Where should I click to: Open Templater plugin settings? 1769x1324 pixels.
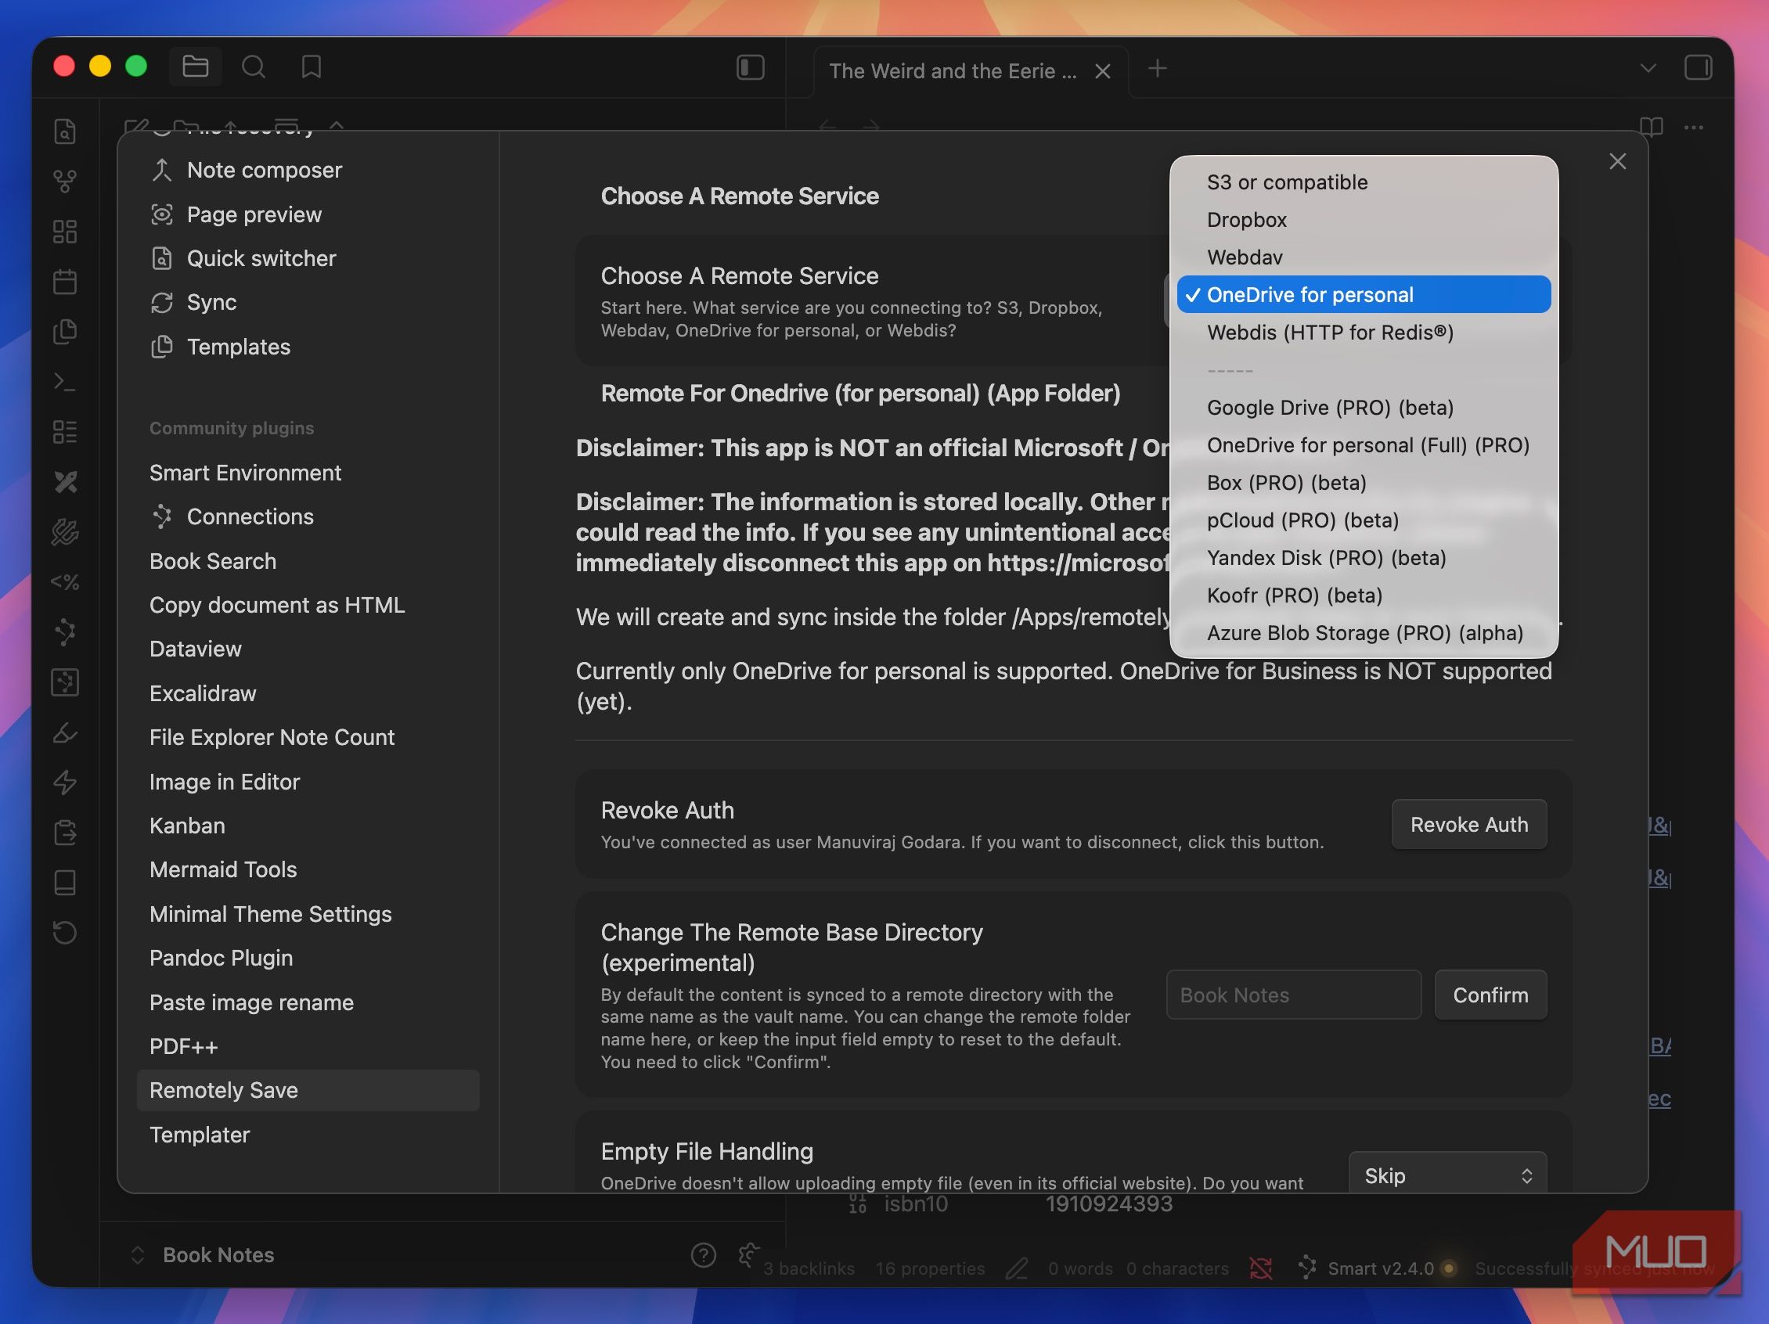(x=308, y=1135)
